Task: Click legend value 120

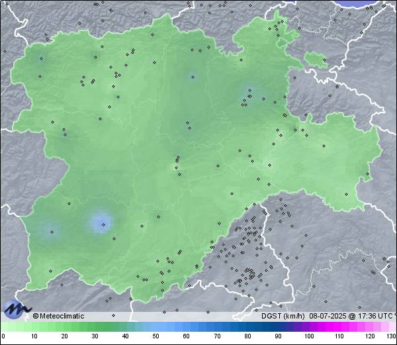Action: click(370, 336)
